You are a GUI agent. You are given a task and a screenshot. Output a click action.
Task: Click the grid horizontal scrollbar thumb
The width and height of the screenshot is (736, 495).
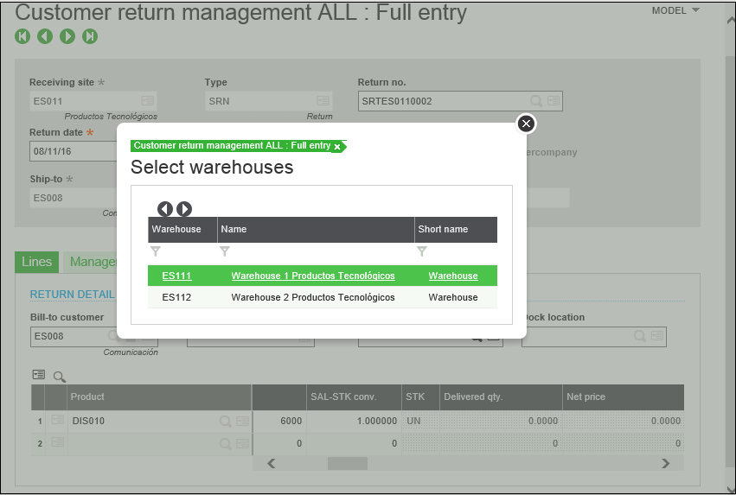[348, 464]
